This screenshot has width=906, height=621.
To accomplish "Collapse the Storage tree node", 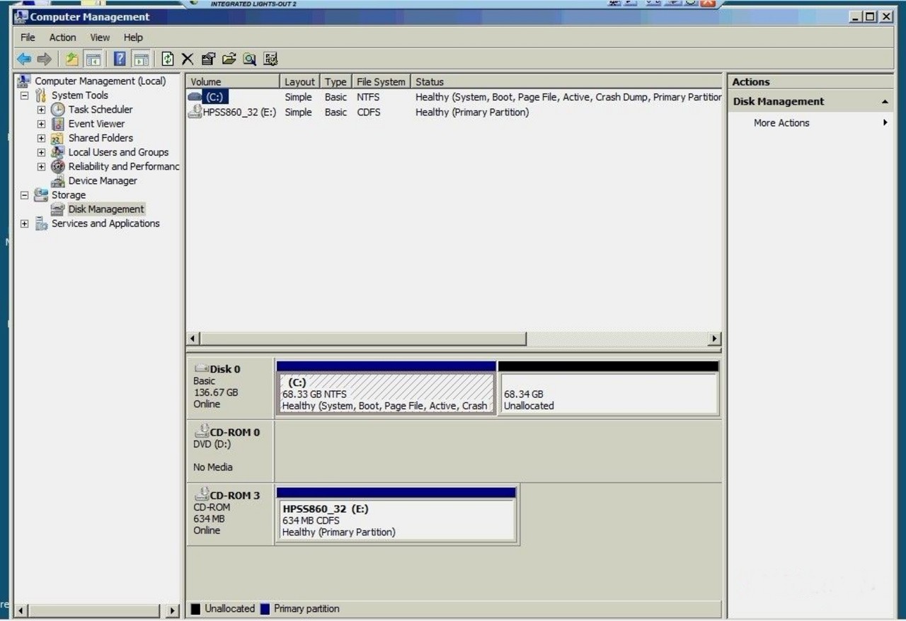I will point(24,195).
